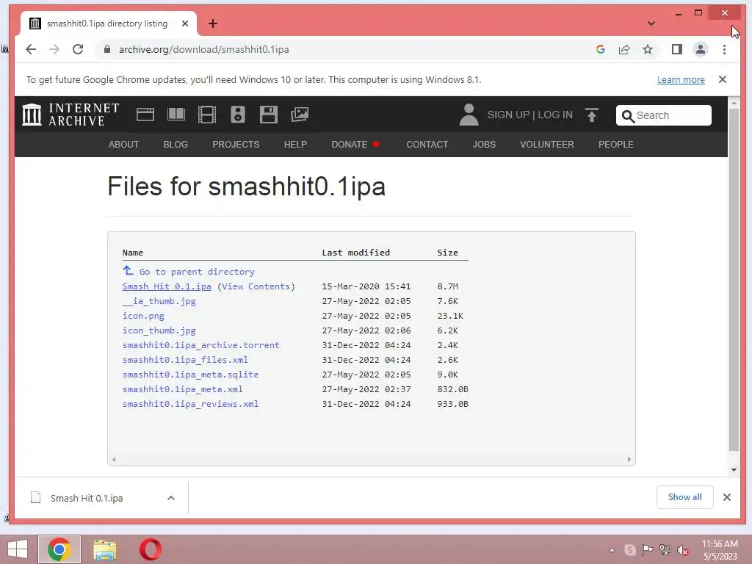Go back with browser back arrow

coord(31,49)
